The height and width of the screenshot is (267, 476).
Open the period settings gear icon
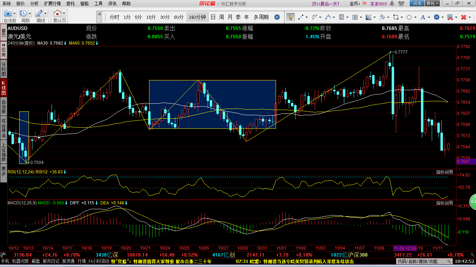click(x=277, y=17)
